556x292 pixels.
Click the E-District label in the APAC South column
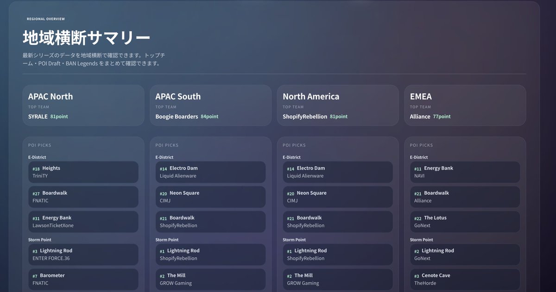pyautogui.click(x=164, y=157)
